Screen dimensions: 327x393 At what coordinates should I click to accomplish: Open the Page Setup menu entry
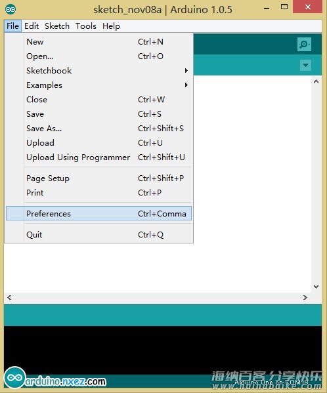[x=98, y=178]
